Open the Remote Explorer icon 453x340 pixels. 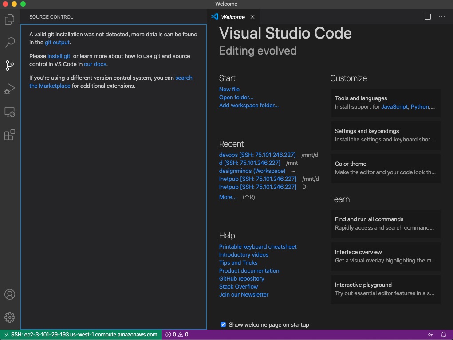click(10, 112)
